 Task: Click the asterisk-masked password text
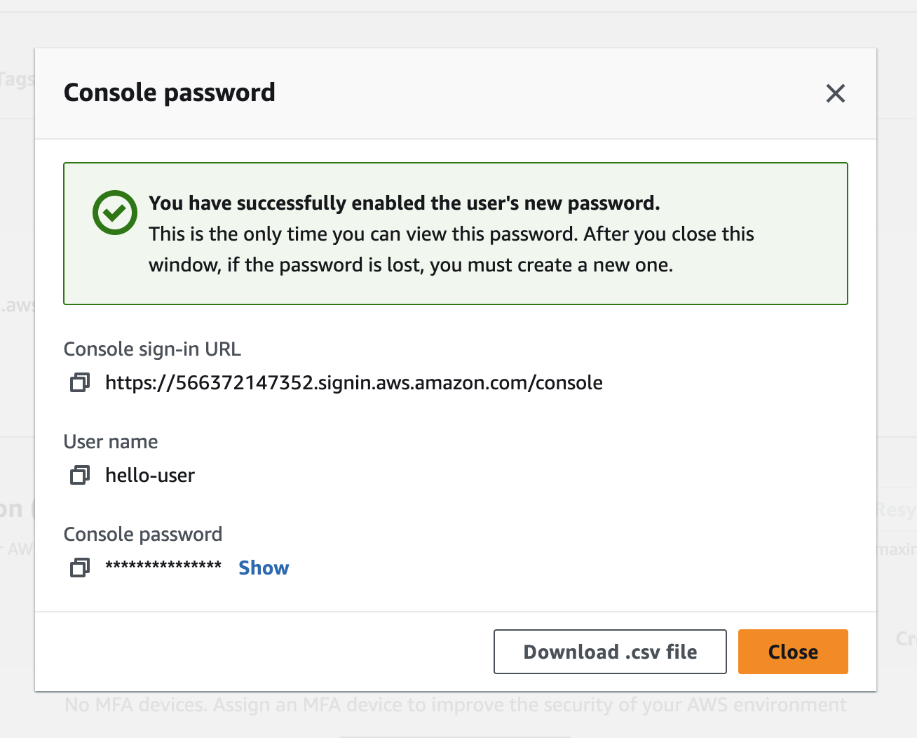163,567
